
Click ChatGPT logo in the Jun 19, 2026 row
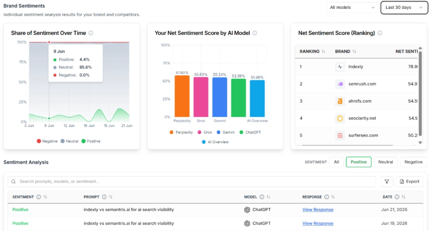[247, 223]
